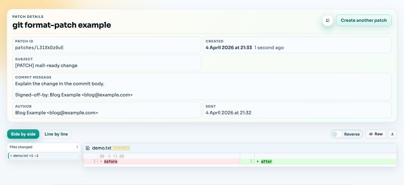Viewport: 404px width, 185px height.
Task: Click the Create another patch button
Action: pos(364,20)
